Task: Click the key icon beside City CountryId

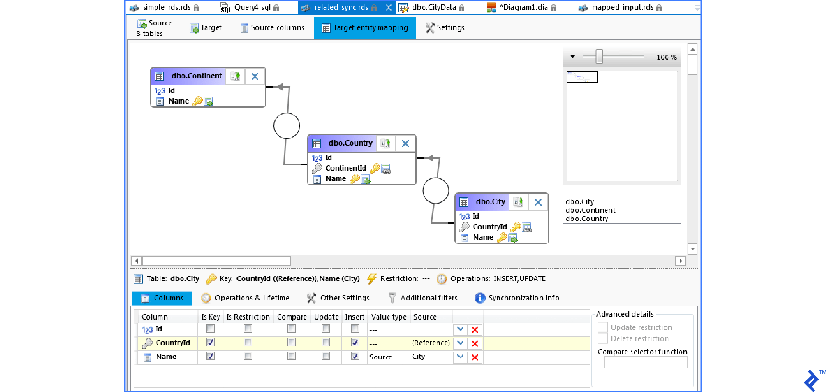Action: (516, 227)
